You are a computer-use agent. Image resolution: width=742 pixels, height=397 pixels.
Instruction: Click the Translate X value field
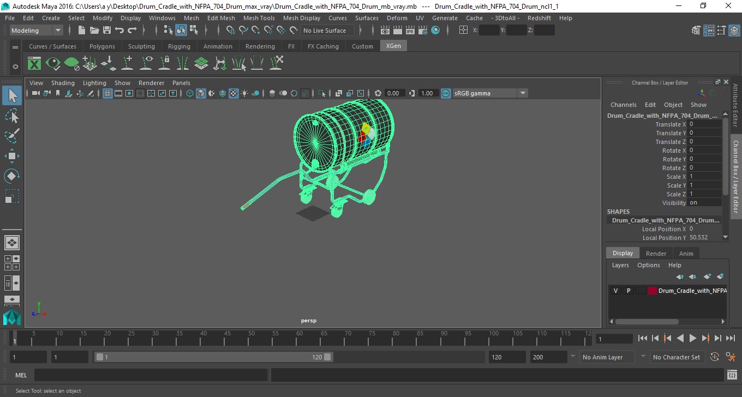[x=704, y=124]
